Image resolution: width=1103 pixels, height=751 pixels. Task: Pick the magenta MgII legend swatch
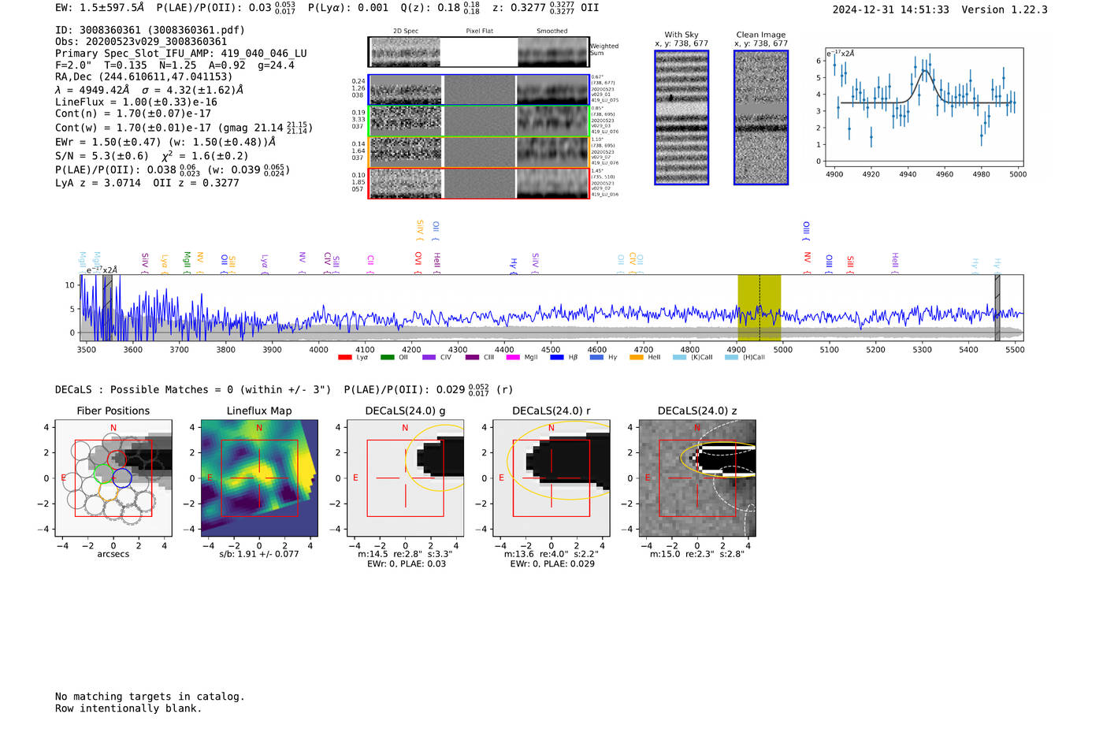point(513,357)
